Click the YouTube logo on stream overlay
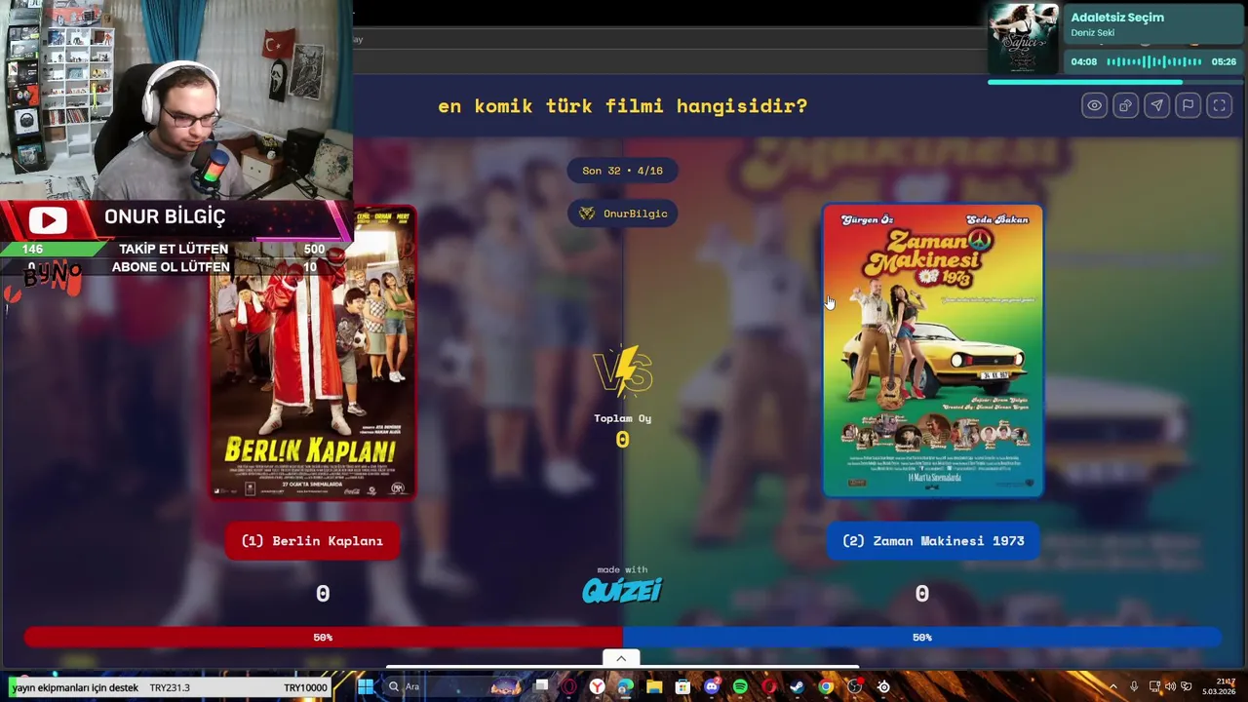The width and height of the screenshot is (1248, 702). [x=48, y=220]
